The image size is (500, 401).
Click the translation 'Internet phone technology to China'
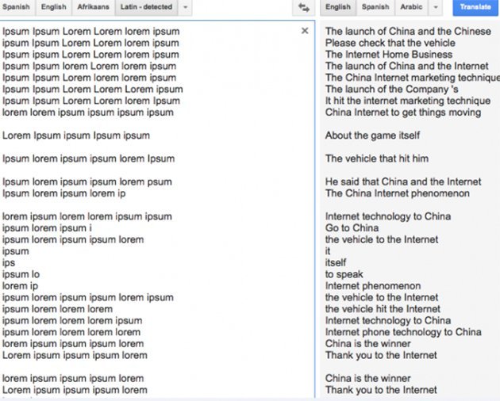coord(403,332)
